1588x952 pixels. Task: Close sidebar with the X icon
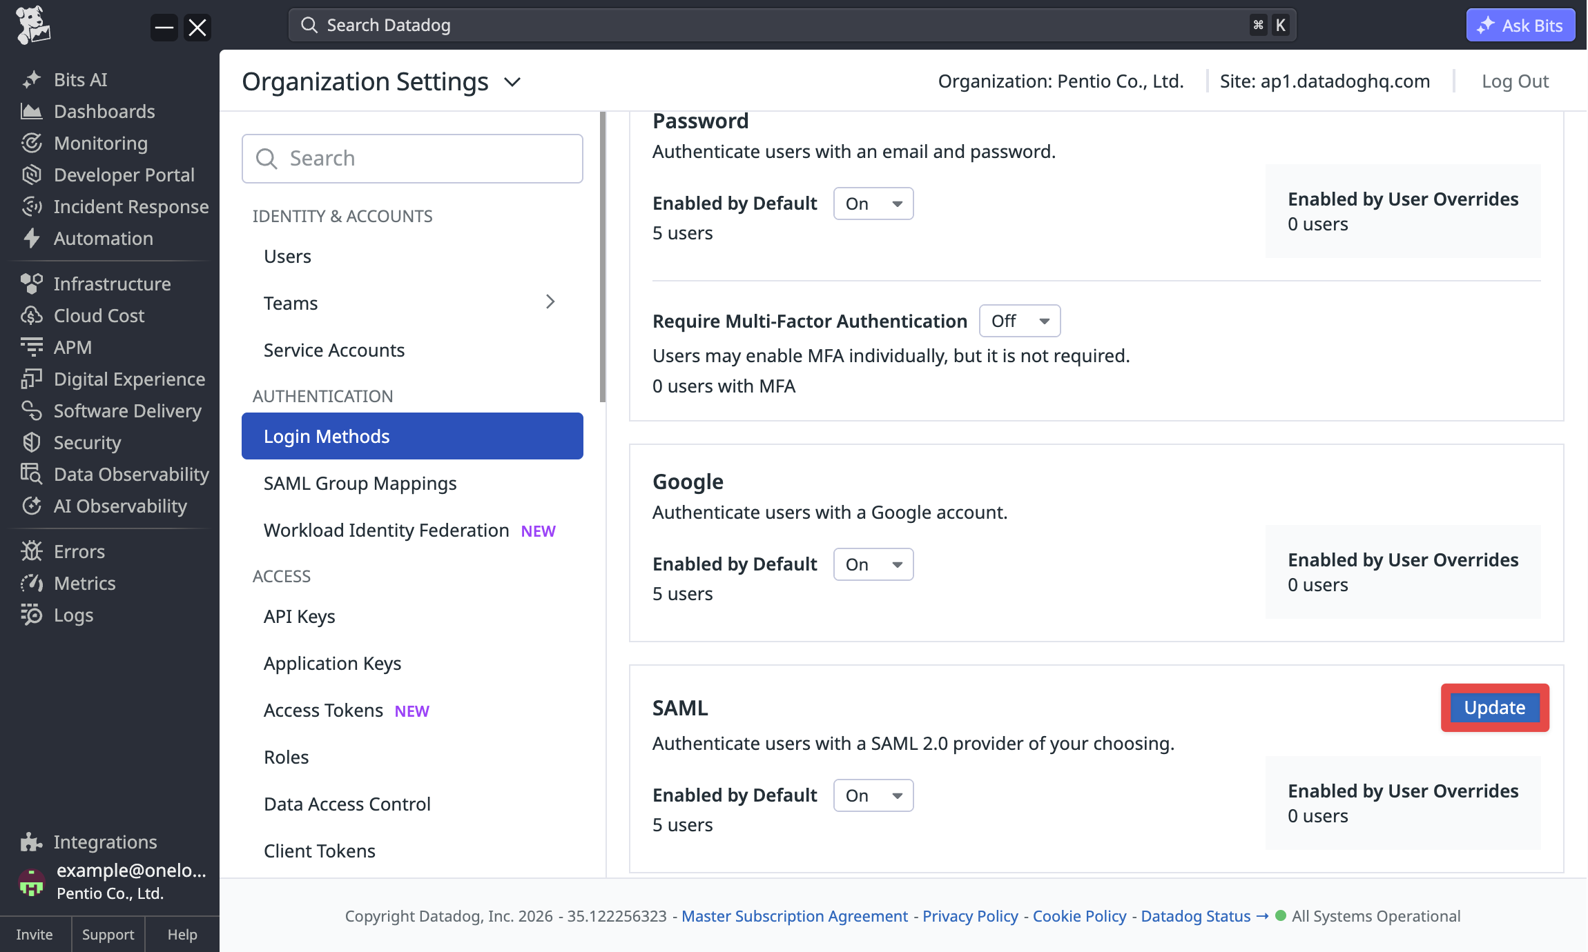click(x=197, y=28)
